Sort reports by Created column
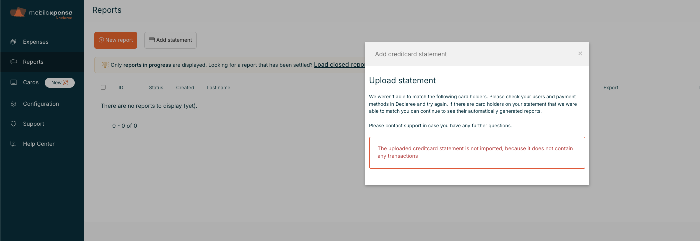Screen dimensions: 700x241 pyautogui.click(x=185, y=88)
